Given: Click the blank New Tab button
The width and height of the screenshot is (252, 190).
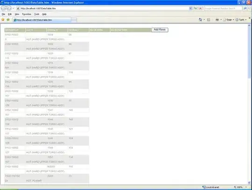Looking at the screenshot, I should point(74,20).
